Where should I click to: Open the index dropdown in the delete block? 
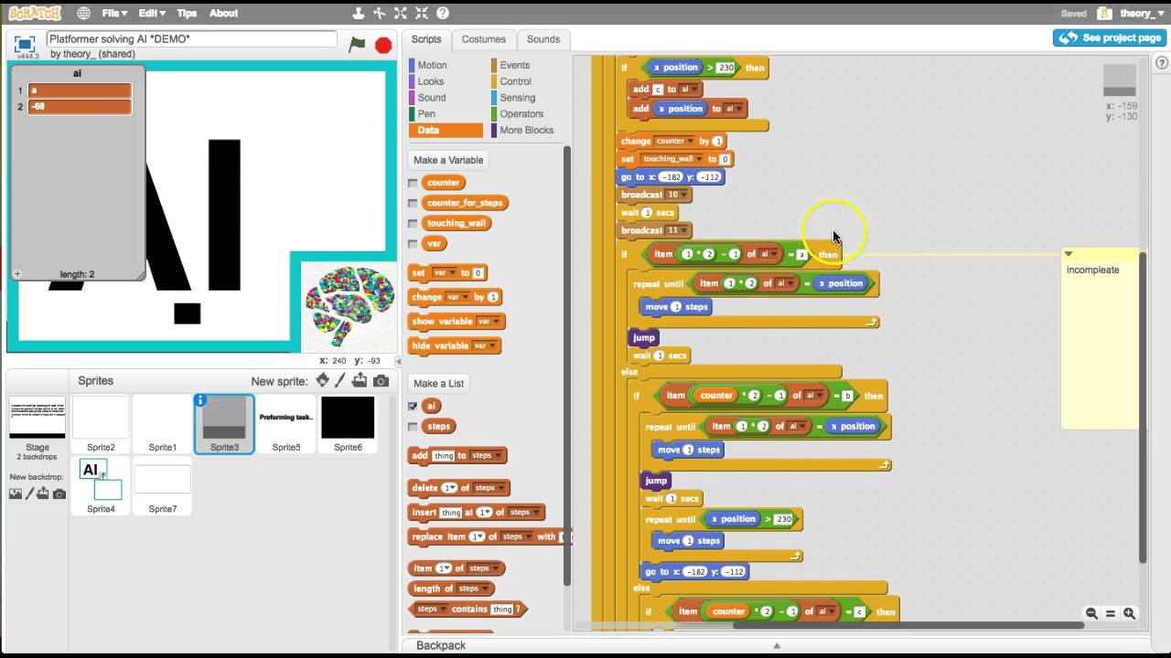pyautogui.click(x=450, y=487)
